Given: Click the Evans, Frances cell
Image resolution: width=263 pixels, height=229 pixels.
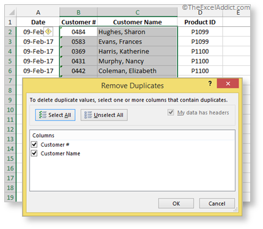Looking at the screenshot, I should (x=137, y=41).
